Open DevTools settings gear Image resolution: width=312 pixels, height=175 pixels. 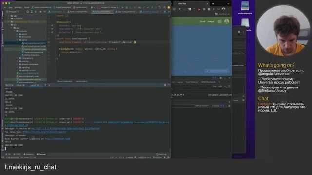click(x=221, y=78)
